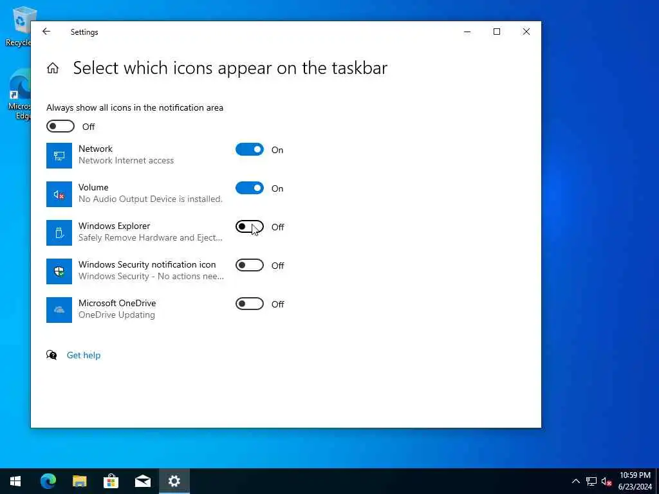
Task: Click the Network icon tile
Action: tap(59, 156)
